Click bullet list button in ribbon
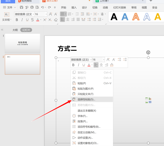This screenshot has height=146, width=164. pos(63,14)
